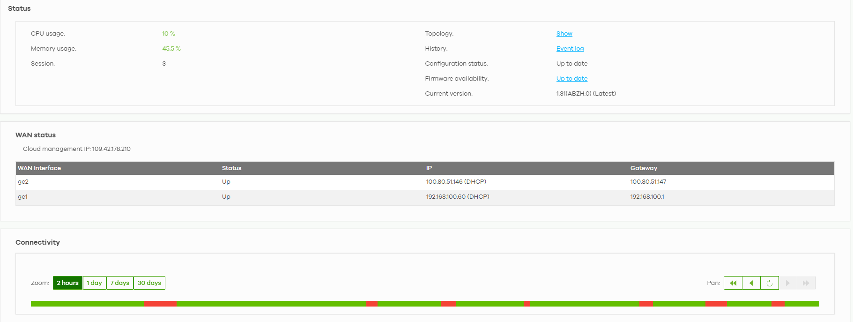Click the IP column header
Viewport: 853px width, 322px height.
[x=429, y=168]
